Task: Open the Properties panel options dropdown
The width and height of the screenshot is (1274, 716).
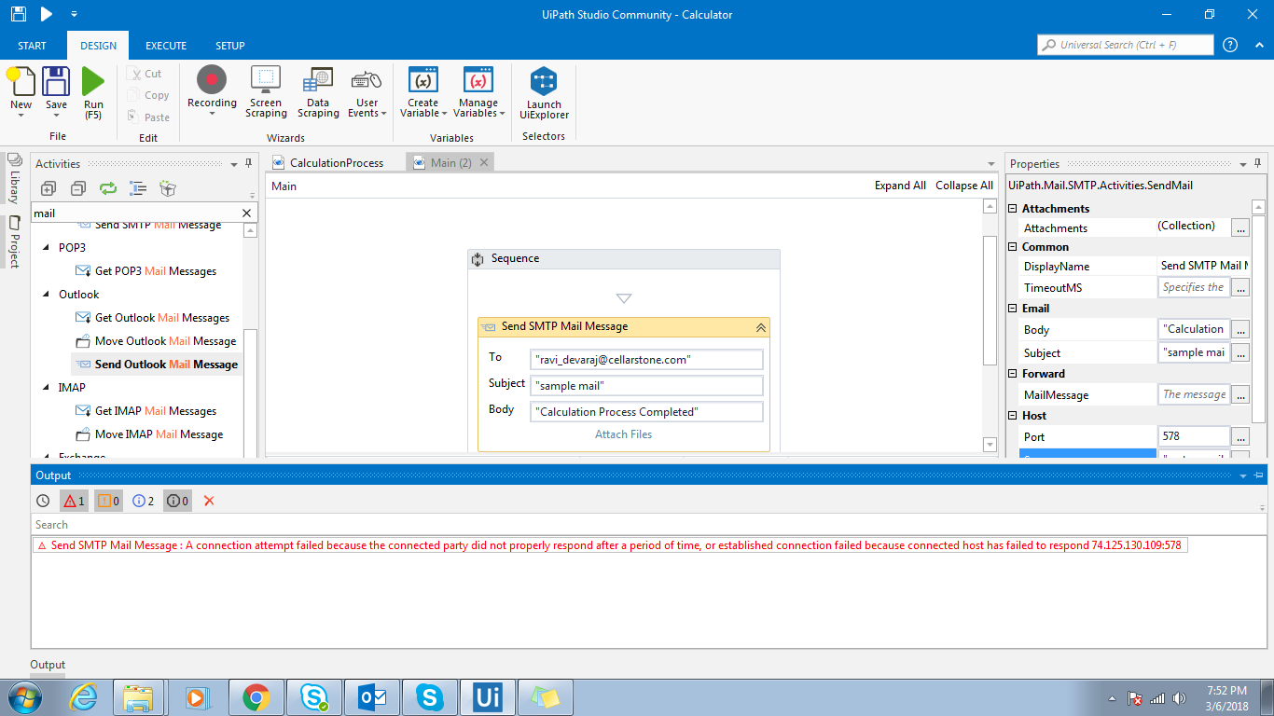Action: [x=1243, y=164]
